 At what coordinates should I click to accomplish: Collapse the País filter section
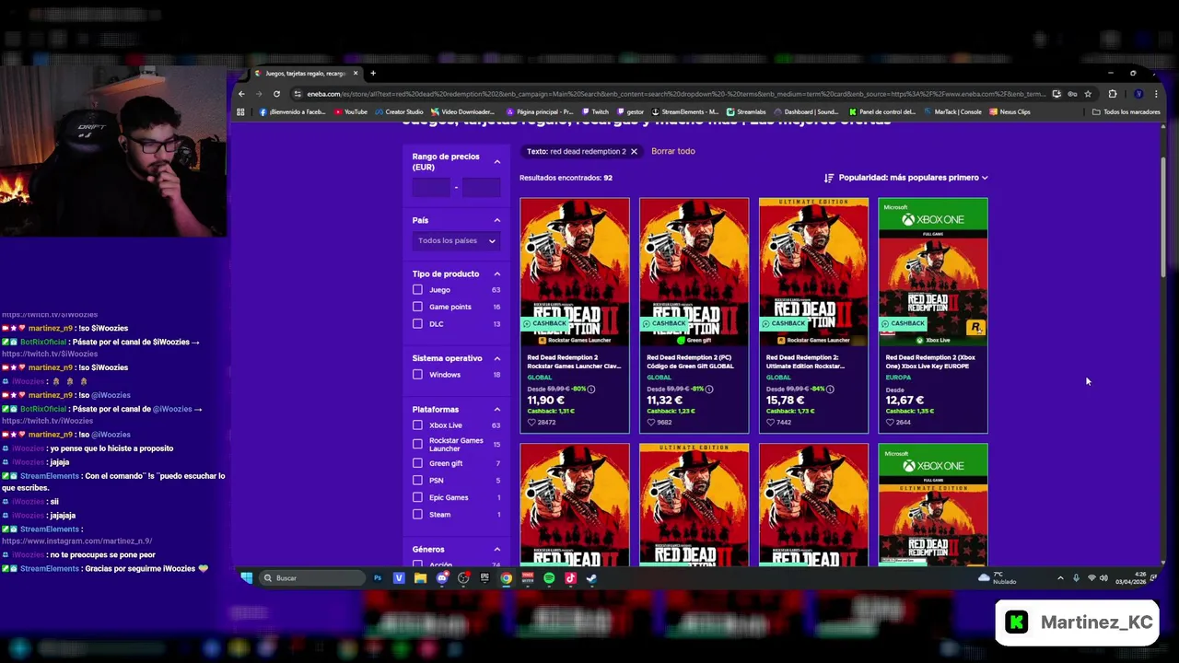pyautogui.click(x=497, y=220)
